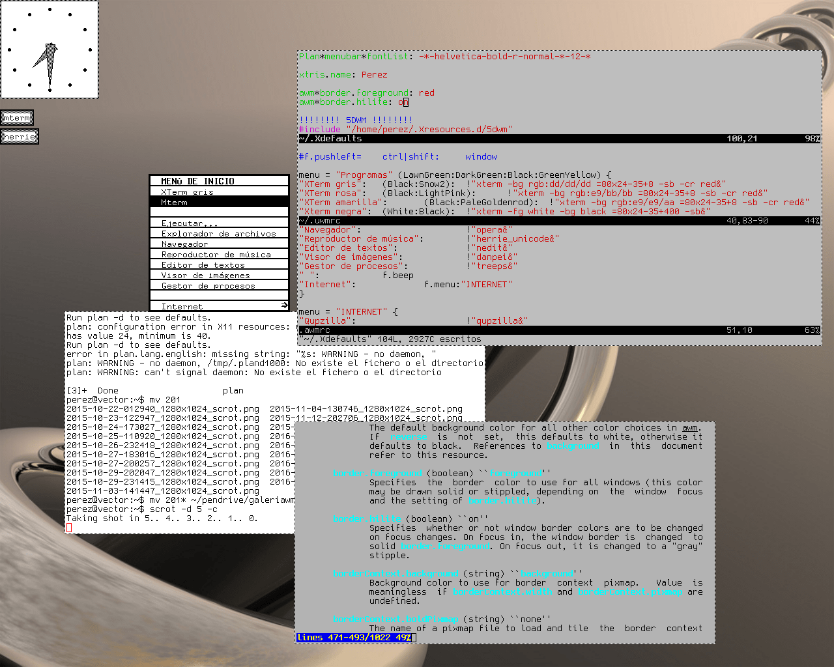This screenshot has width=834, height=667.
Task: Click "has value 24, minimum is 40." in terminal
Action: click(x=138, y=336)
